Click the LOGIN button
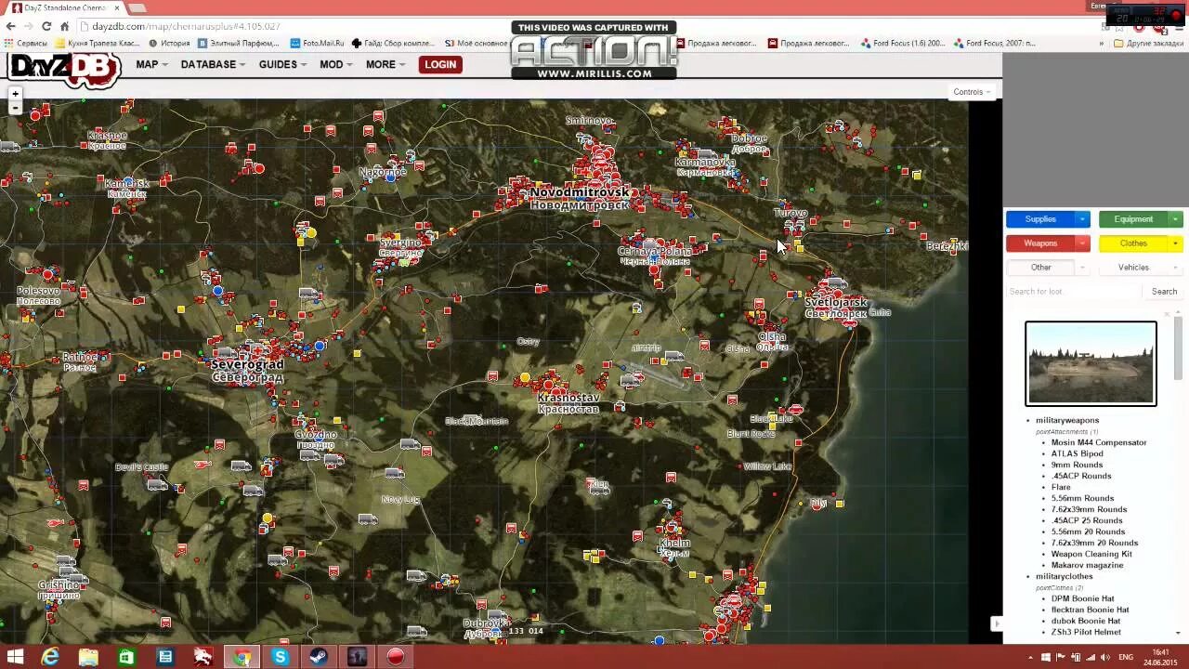 (x=440, y=65)
